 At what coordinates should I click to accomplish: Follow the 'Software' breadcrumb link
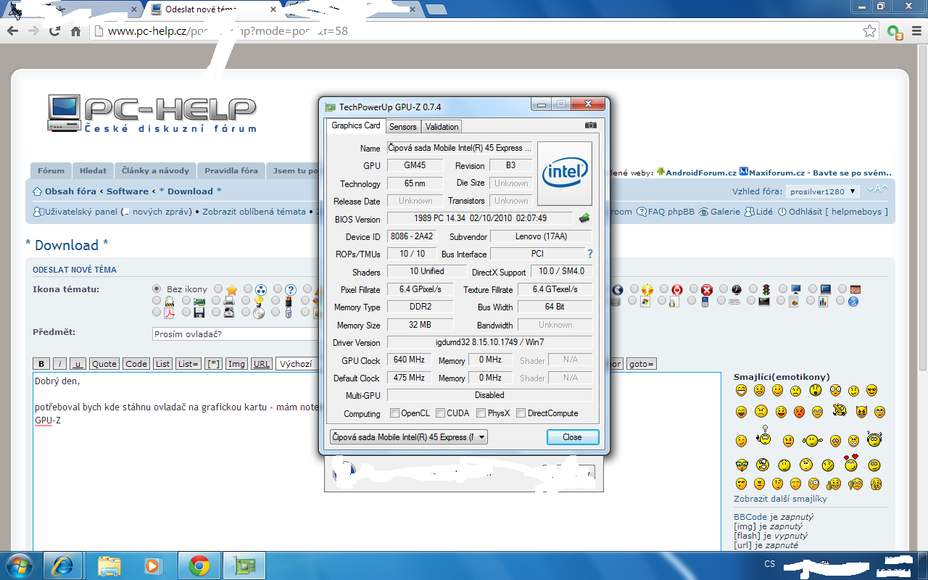coord(128,191)
